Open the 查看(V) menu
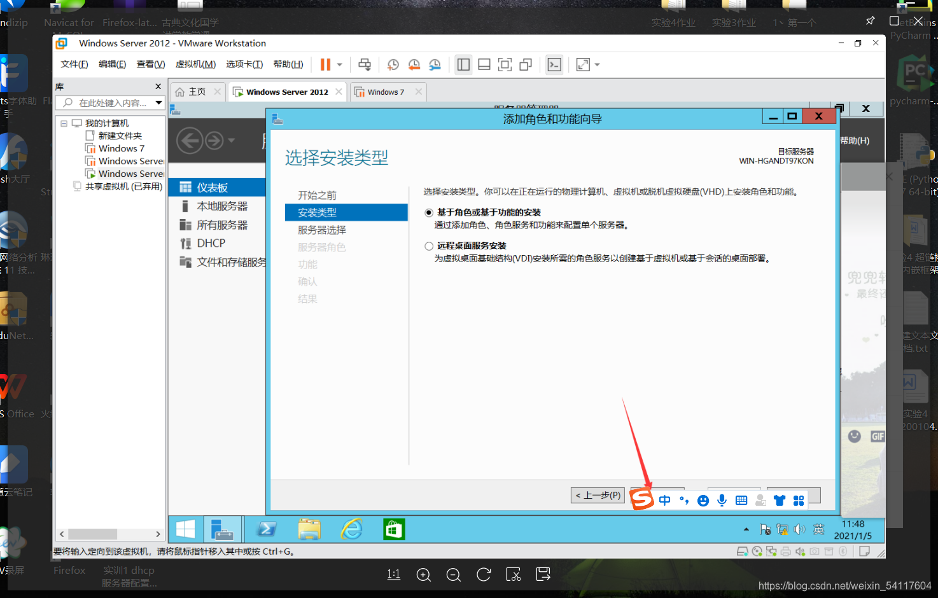The width and height of the screenshot is (938, 598). pos(151,64)
